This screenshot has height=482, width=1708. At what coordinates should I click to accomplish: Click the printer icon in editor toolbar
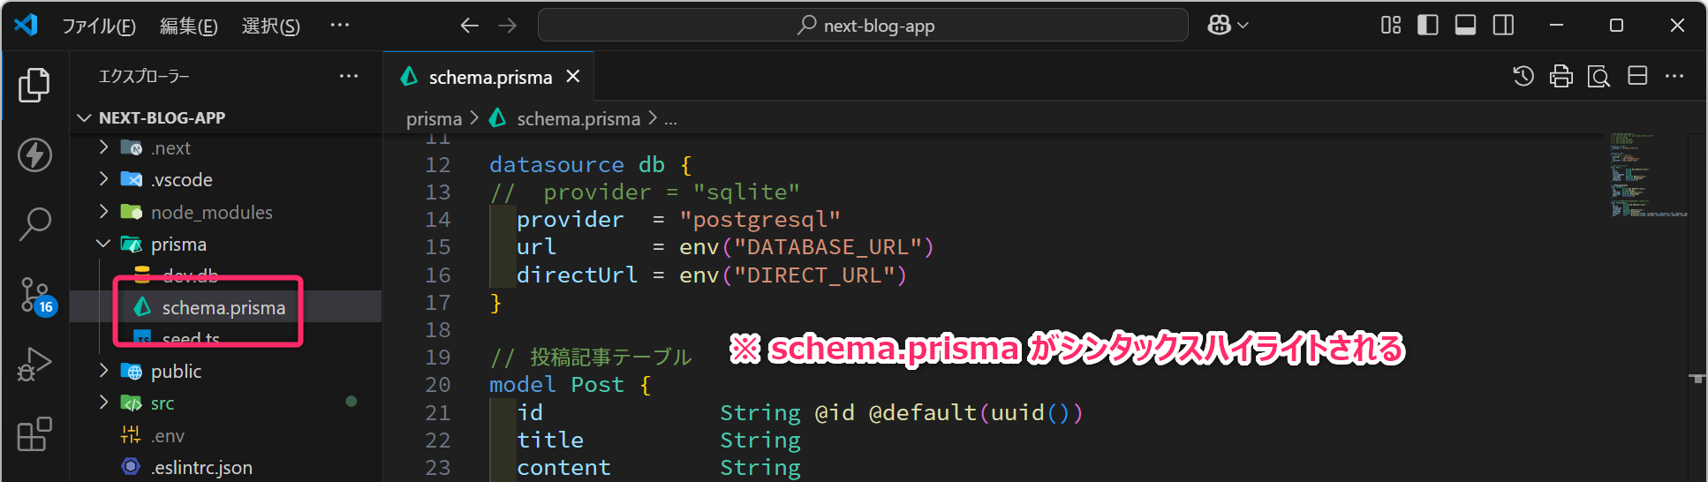pos(1561,77)
